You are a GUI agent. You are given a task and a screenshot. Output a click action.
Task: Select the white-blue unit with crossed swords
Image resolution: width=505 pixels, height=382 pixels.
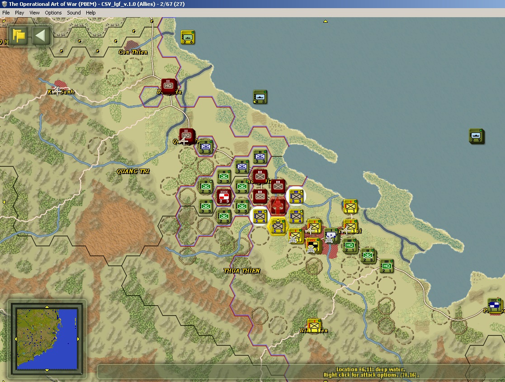point(331,236)
